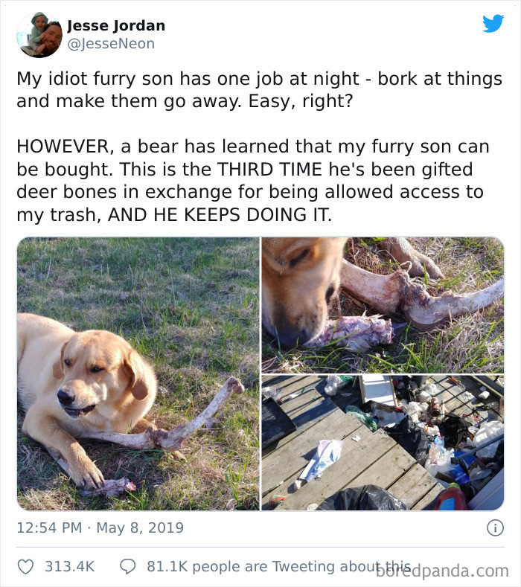The width and height of the screenshot is (521, 587).
Task: Open the photo of scattered trash on the deck
Action: click(383, 443)
